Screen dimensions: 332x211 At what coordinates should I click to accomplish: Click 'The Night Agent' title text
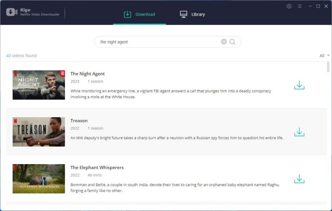point(88,74)
